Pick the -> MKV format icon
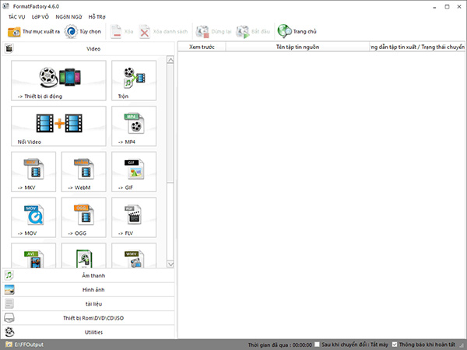The width and height of the screenshot is (467, 350). pyautogui.click(x=33, y=172)
